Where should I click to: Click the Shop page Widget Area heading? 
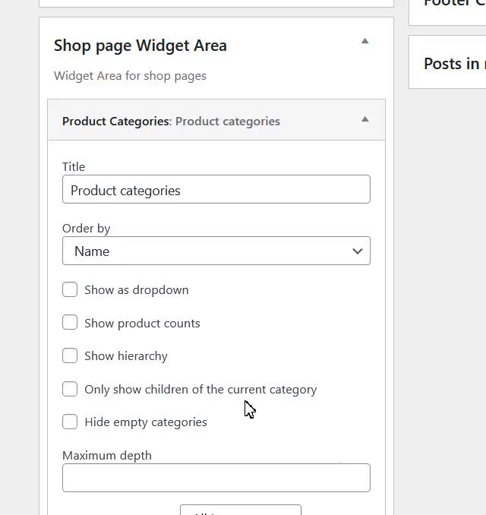(x=140, y=46)
